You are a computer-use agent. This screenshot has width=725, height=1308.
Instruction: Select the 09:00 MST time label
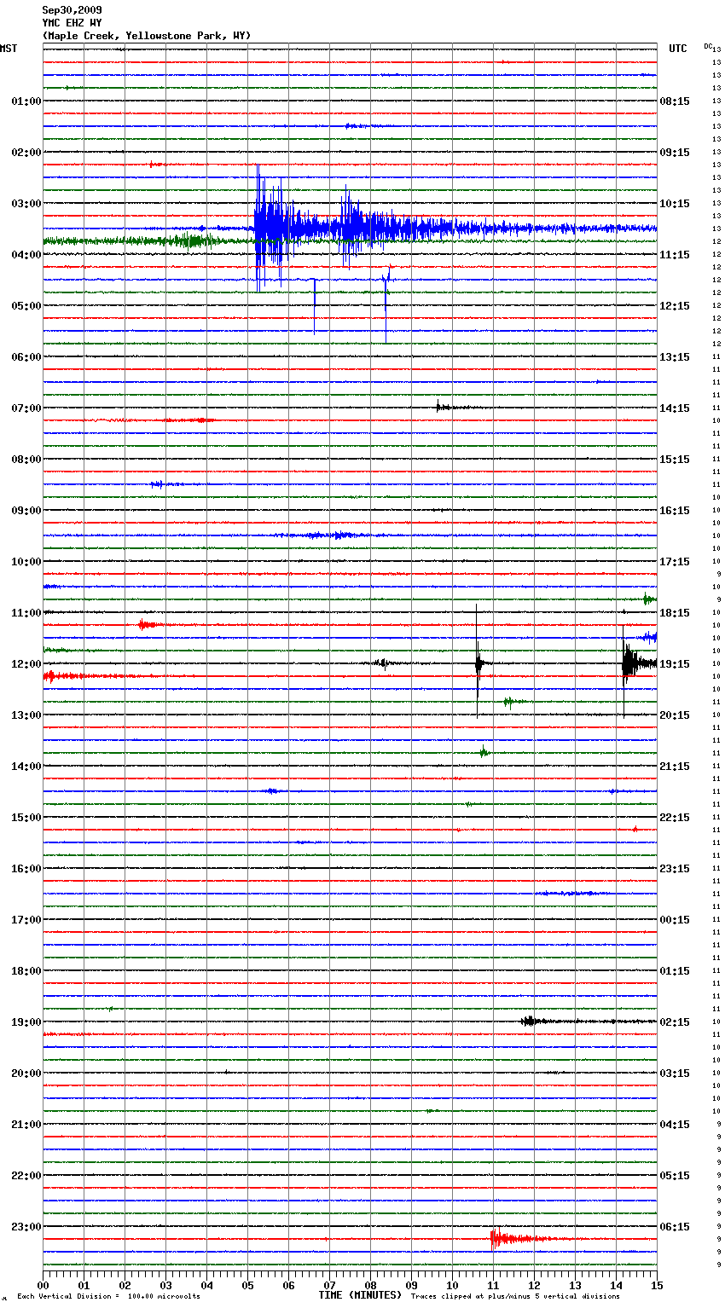[26, 511]
